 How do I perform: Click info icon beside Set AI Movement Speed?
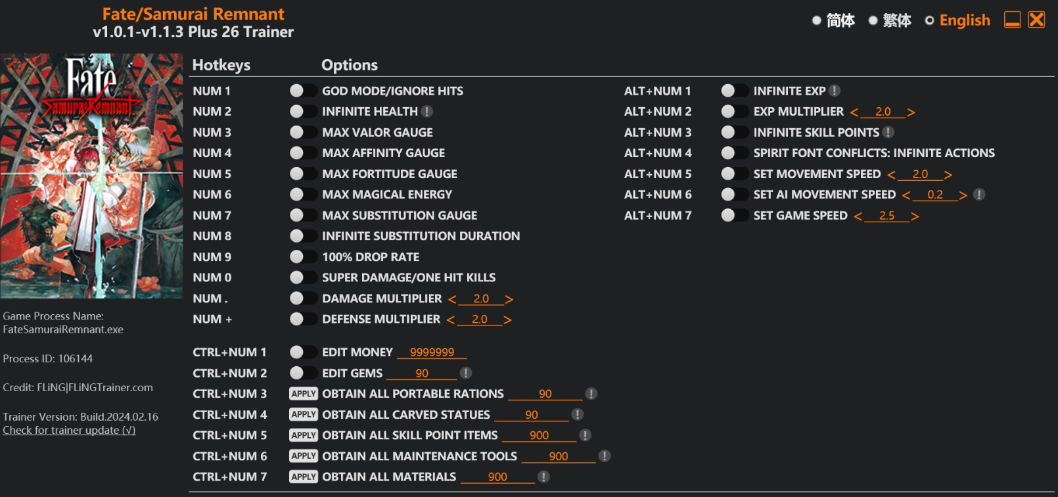point(978,195)
